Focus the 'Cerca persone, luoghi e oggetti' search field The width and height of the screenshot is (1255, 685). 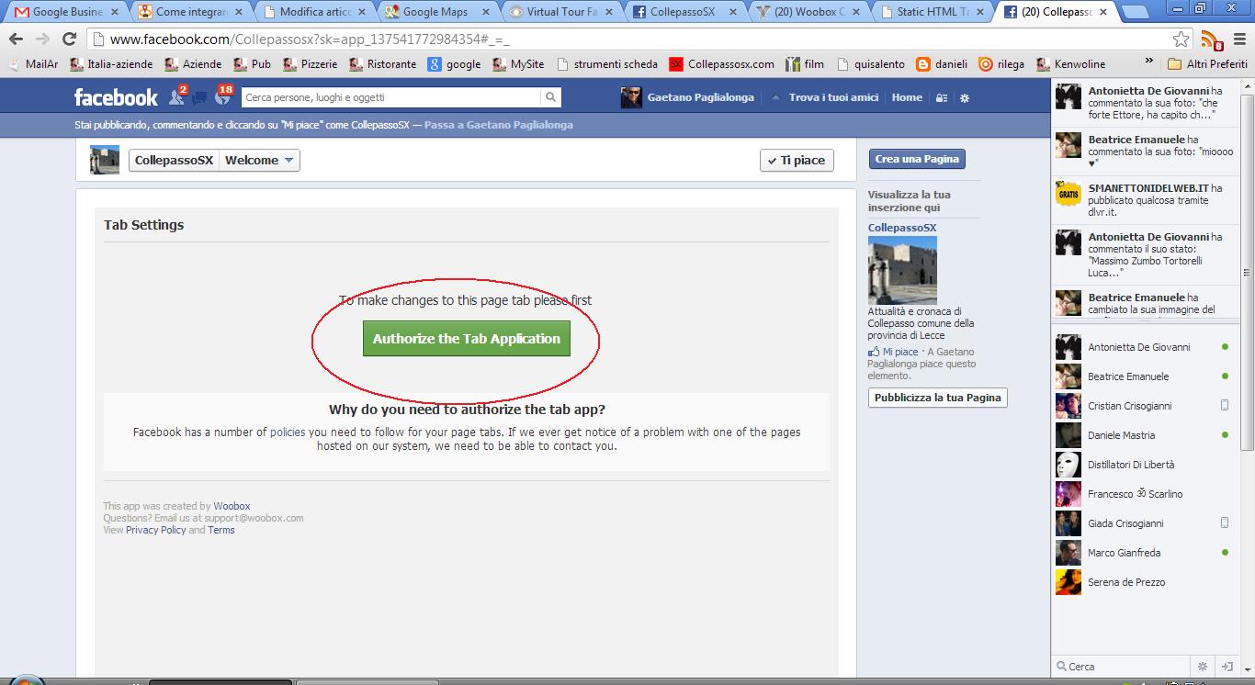pyautogui.click(x=391, y=97)
